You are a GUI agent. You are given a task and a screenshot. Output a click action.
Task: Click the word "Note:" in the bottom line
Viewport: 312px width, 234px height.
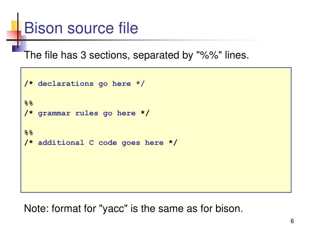click(36, 209)
